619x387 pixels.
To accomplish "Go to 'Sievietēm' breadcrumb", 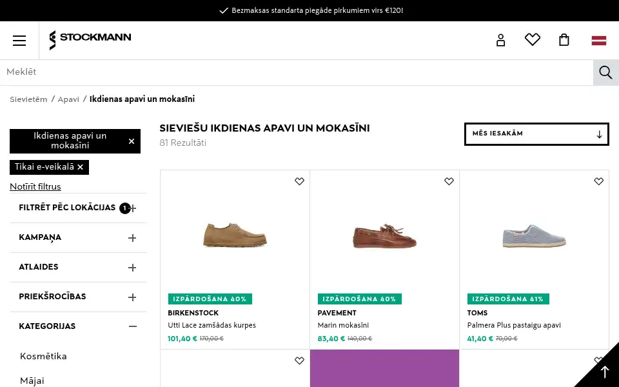I will point(28,99).
